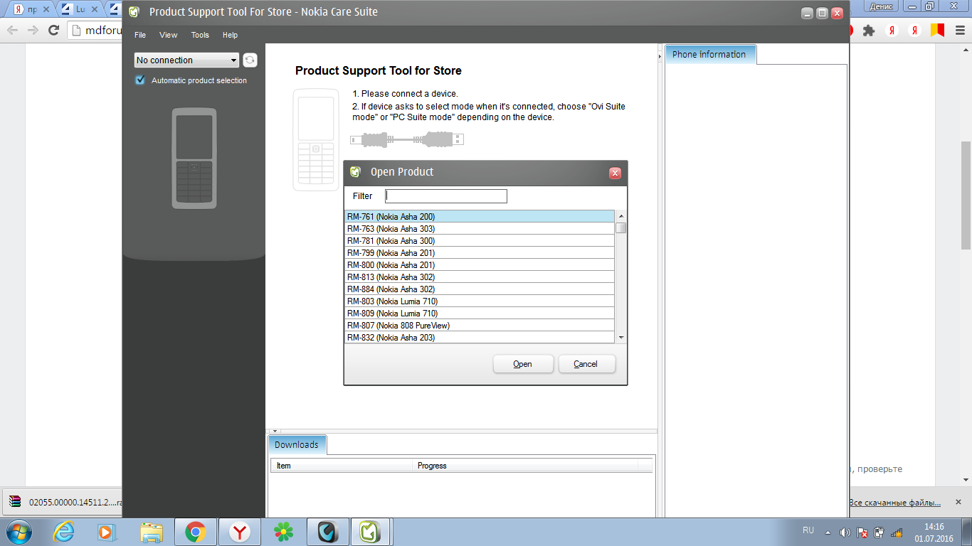The width and height of the screenshot is (972, 546).
Task: Click the refresh connection icon button
Action: [250, 60]
